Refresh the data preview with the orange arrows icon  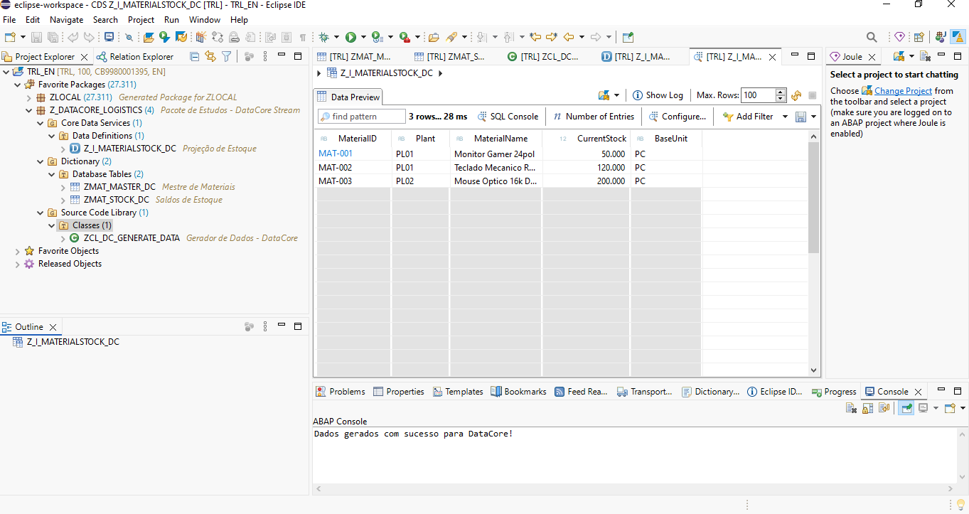tap(796, 95)
